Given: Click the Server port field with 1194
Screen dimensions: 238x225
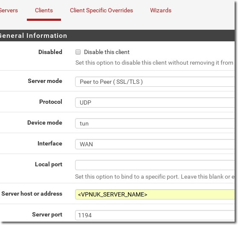Looking at the screenshot, I should (155, 215).
